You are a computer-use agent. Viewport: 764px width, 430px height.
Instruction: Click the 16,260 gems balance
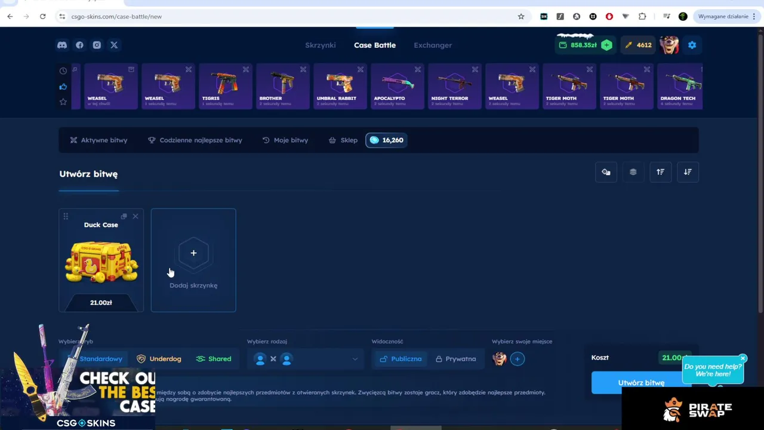click(x=386, y=140)
